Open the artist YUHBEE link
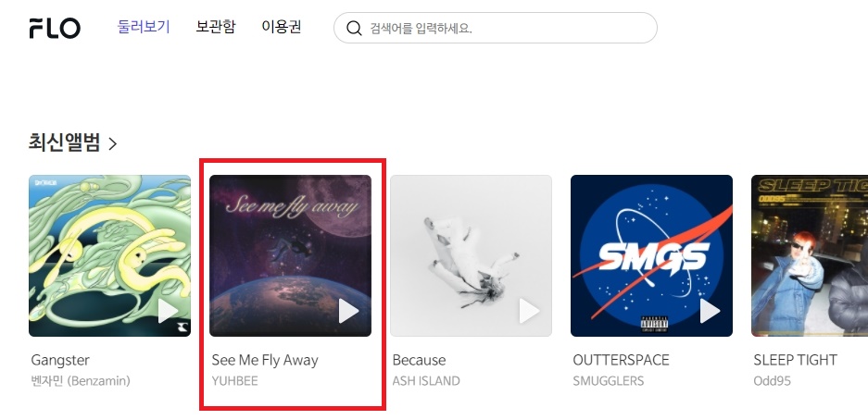The width and height of the screenshot is (868, 420). [234, 381]
